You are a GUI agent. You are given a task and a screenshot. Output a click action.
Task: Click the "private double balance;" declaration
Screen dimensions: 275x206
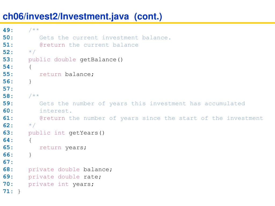[x=70, y=170]
